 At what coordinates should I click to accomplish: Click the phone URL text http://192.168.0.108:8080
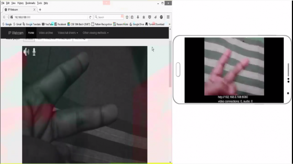233,97
